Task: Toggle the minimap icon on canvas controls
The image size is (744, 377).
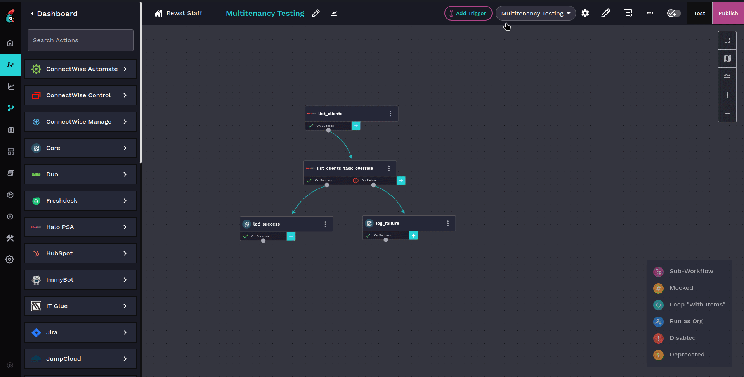Action: (x=727, y=59)
